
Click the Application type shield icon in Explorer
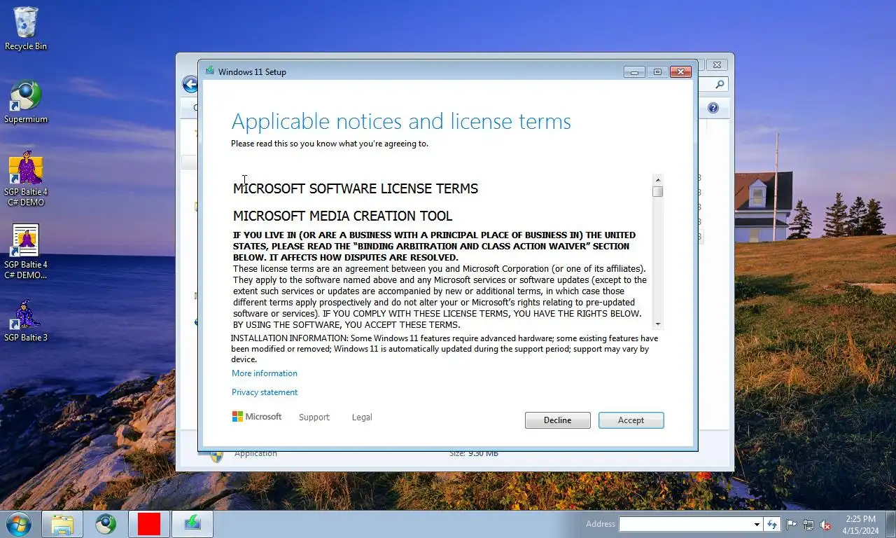pyautogui.click(x=217, y=456)
